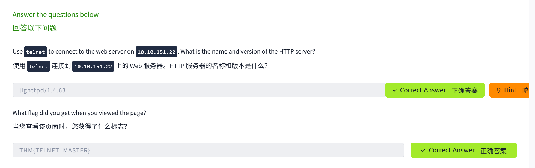Click '正确答案' label on first answer button

[x=465, y=90]
